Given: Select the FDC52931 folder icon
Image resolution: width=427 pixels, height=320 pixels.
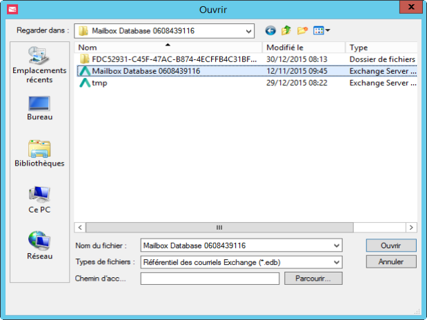Looking at the screenshot, I should [84, 59].
